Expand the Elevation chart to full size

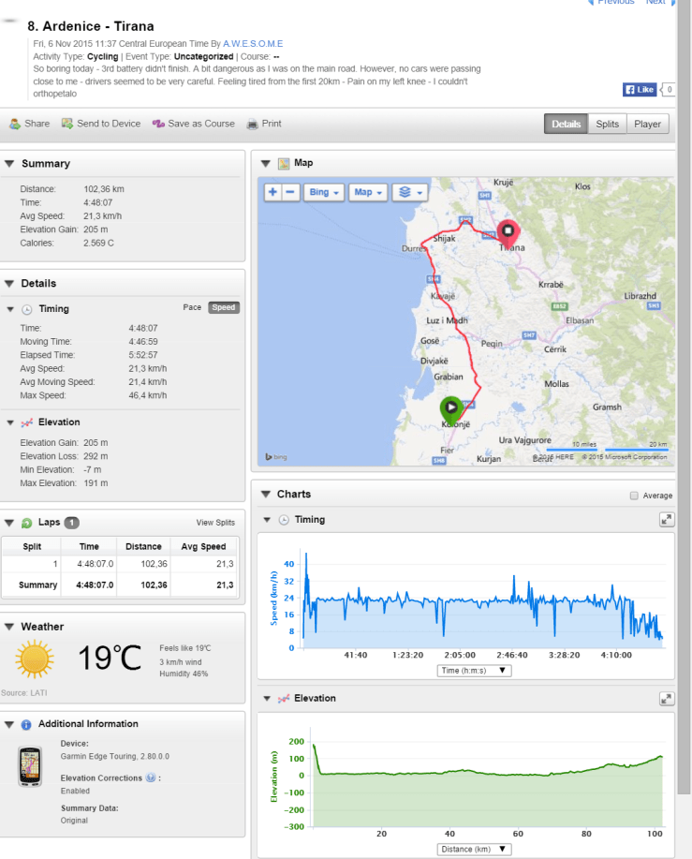[667, 698]
